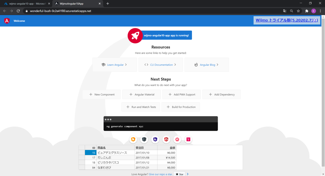Screen dimensions: 325x176
Task: Open the purple K profile avatar
Action: pos(314,11)
